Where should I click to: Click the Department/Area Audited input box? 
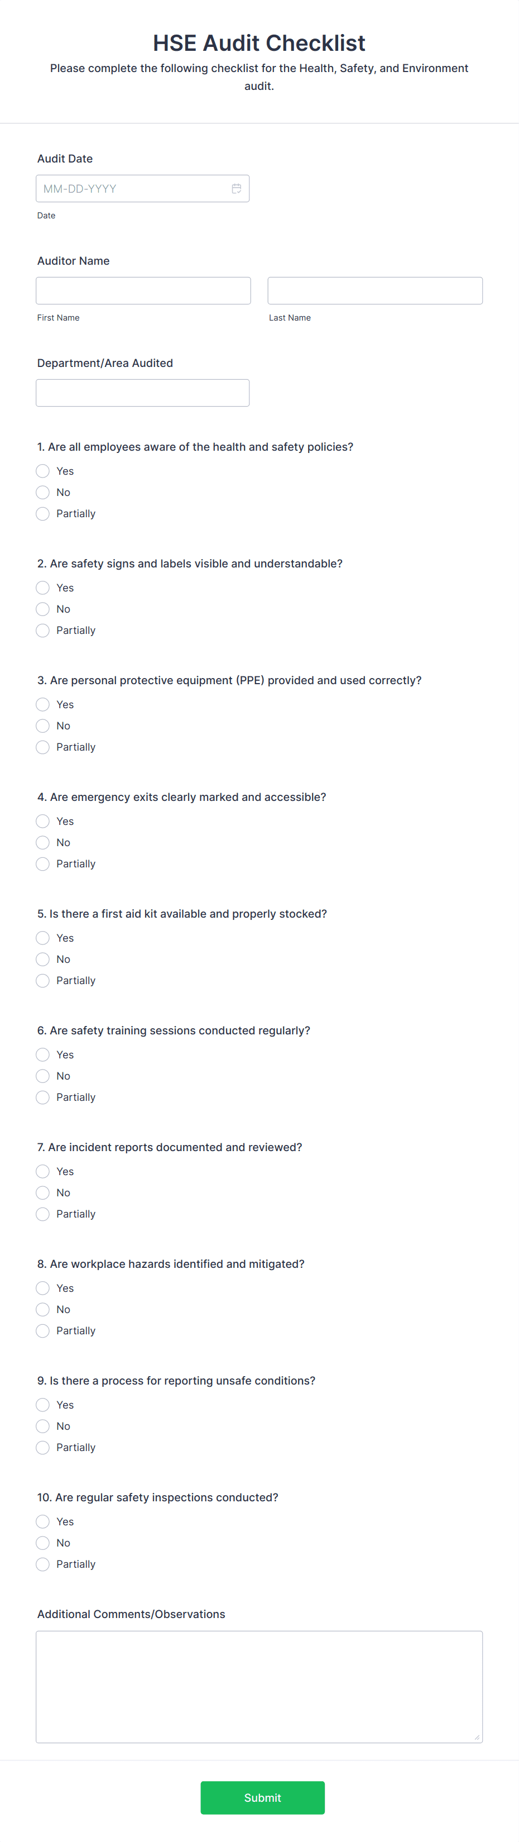(142, 393)
